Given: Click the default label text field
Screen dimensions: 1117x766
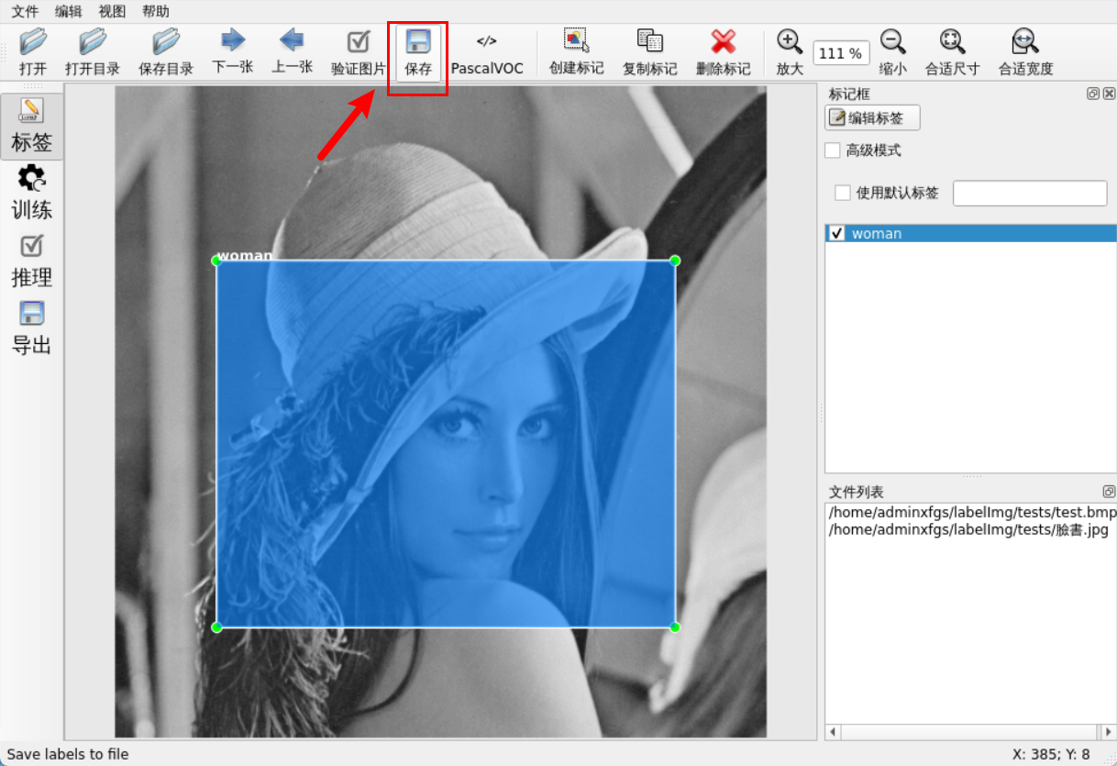Looking at the screenshot, I should pyautogui.click(x=1030, y=194).
